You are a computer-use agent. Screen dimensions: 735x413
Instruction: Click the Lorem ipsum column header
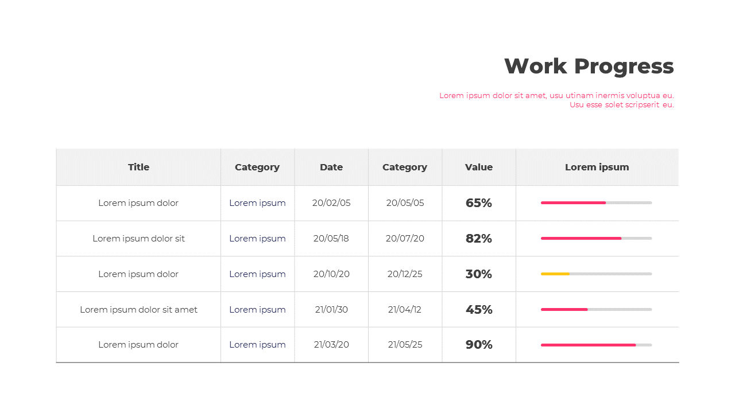(x=597, y=167)
